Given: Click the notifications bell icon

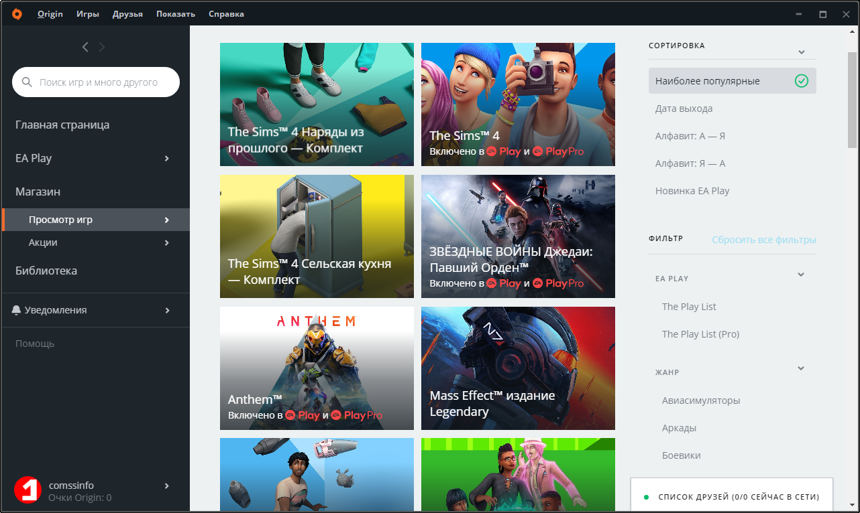Looking at the screenshot, I should coord(17,310).
